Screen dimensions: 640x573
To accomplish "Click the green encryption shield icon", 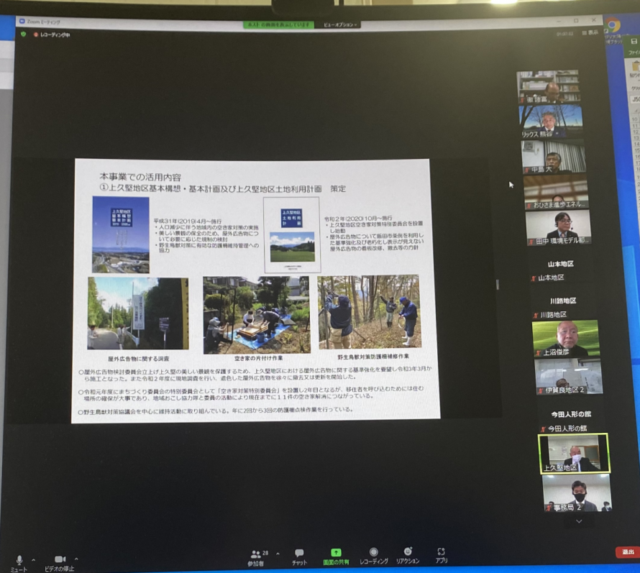I will pyautogui.click(x=23, y=34).
